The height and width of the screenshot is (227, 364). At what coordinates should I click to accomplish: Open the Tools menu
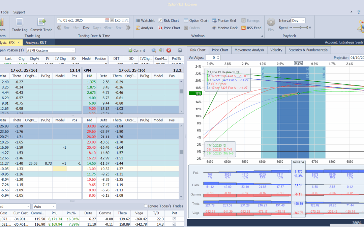pos(4,12)
